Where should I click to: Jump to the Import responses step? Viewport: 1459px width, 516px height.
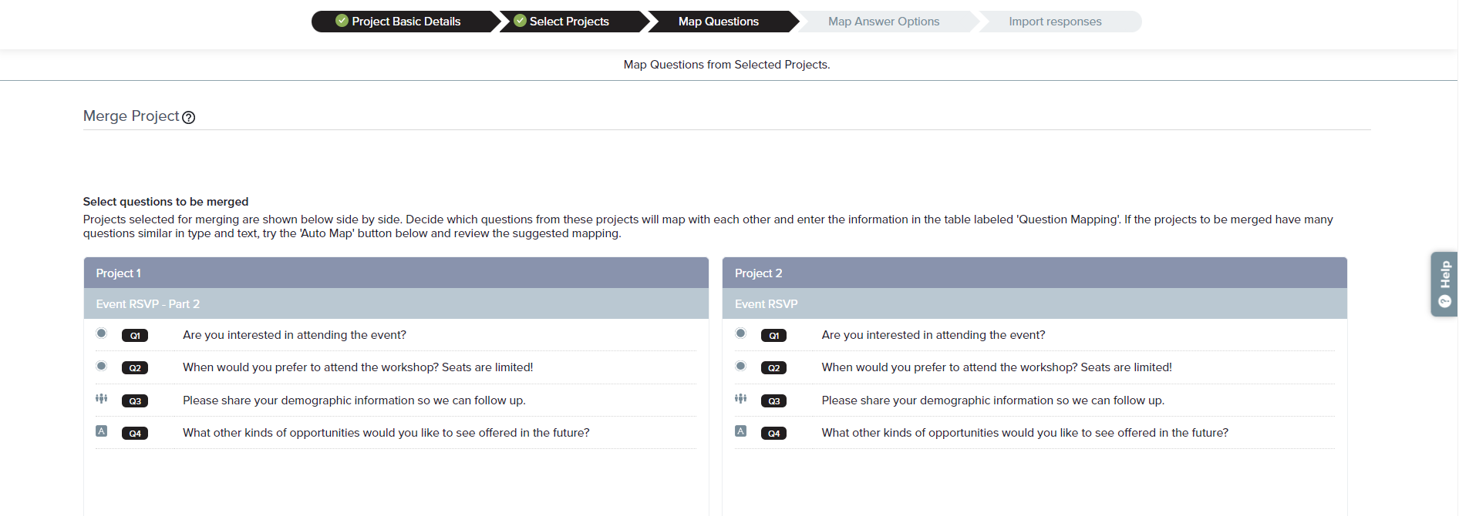point(1054,22)
